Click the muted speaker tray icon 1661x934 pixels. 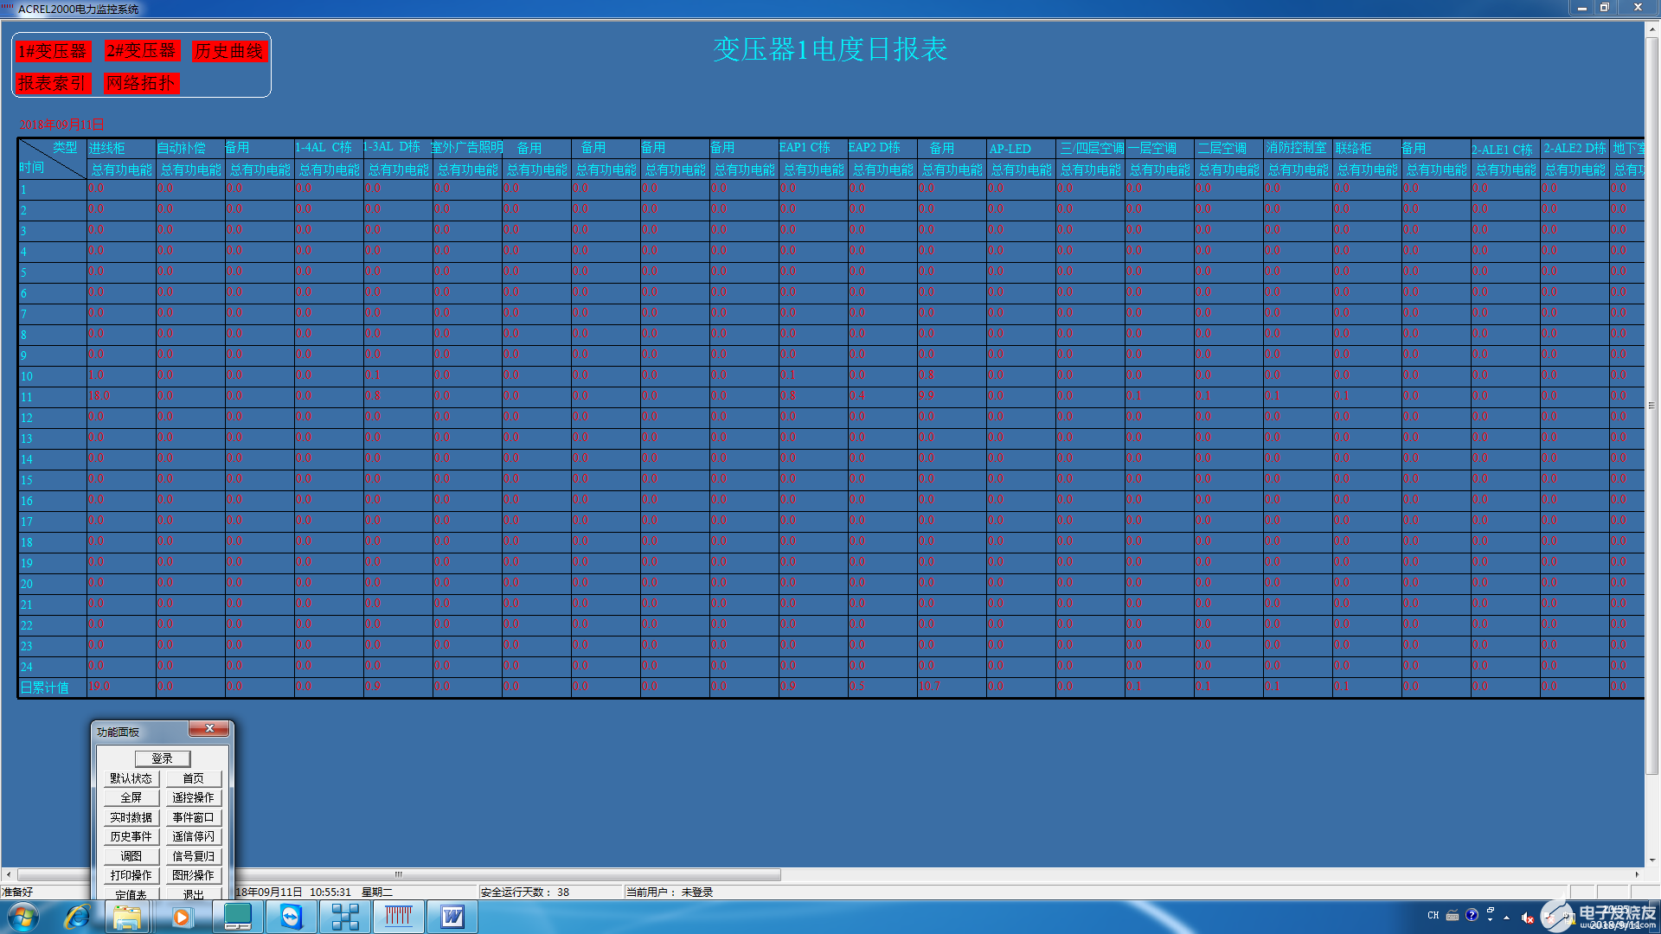(x=1527, y=918)
